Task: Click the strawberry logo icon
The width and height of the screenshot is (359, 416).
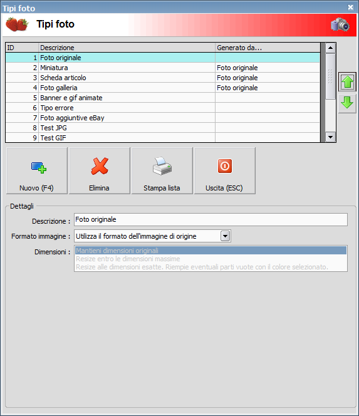Action: 17,24
